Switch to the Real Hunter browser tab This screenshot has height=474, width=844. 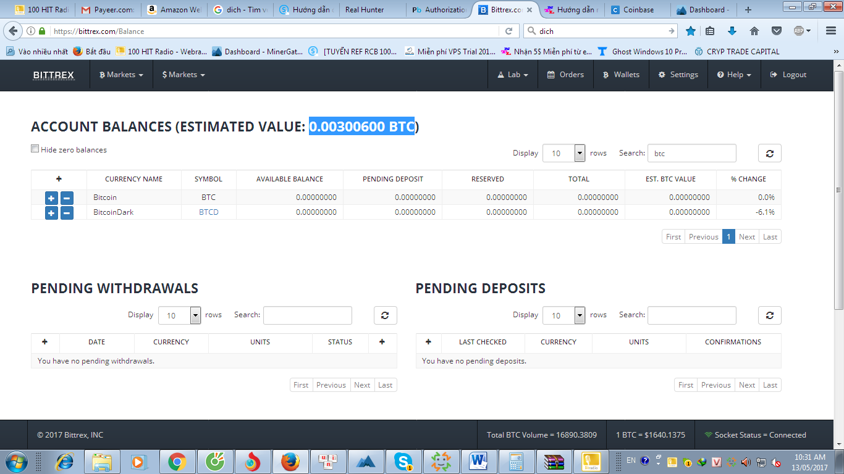click(x=373, y=10)
